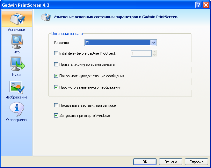Enable Показывать заставку при запуске
Viewport: 211px width, 168px height.
point(56,105)
